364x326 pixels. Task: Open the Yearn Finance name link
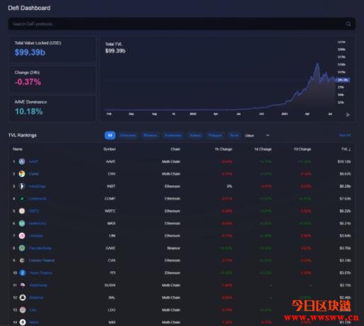tap(41, 273)
